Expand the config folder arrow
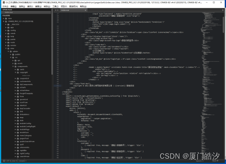This screenshot has width=226, height=164. pos(6,30)
